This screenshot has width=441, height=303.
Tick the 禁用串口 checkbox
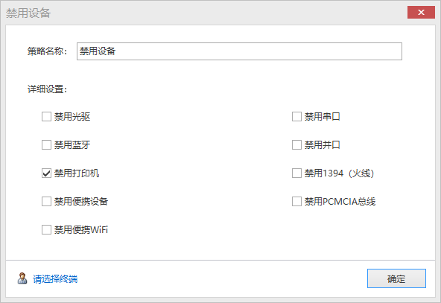coord(296,117)
